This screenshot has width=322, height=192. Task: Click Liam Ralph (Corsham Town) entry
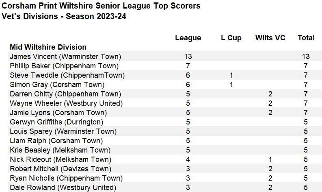pos(56,141)
